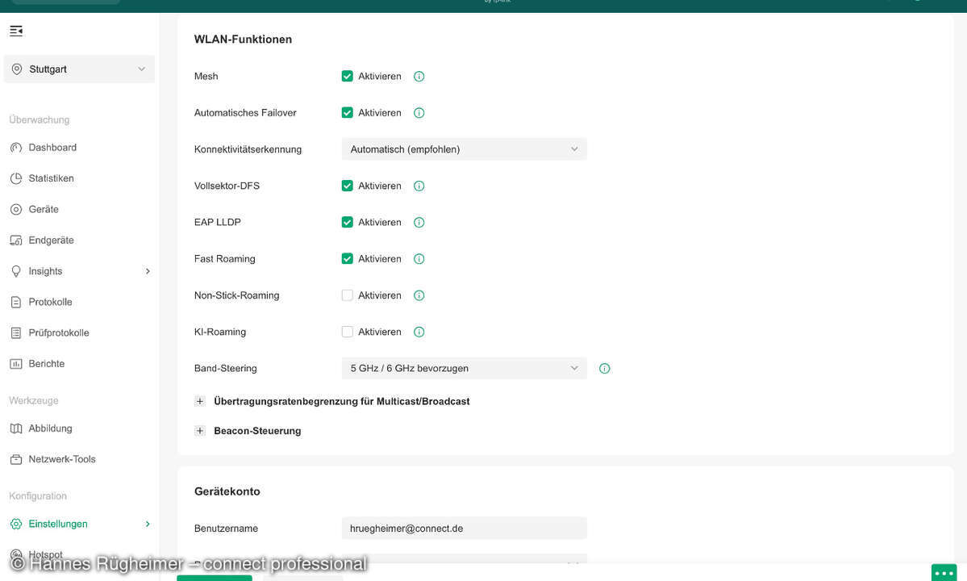
Task: Enable KI-Roaming checkbox
Action: point(348,332)
